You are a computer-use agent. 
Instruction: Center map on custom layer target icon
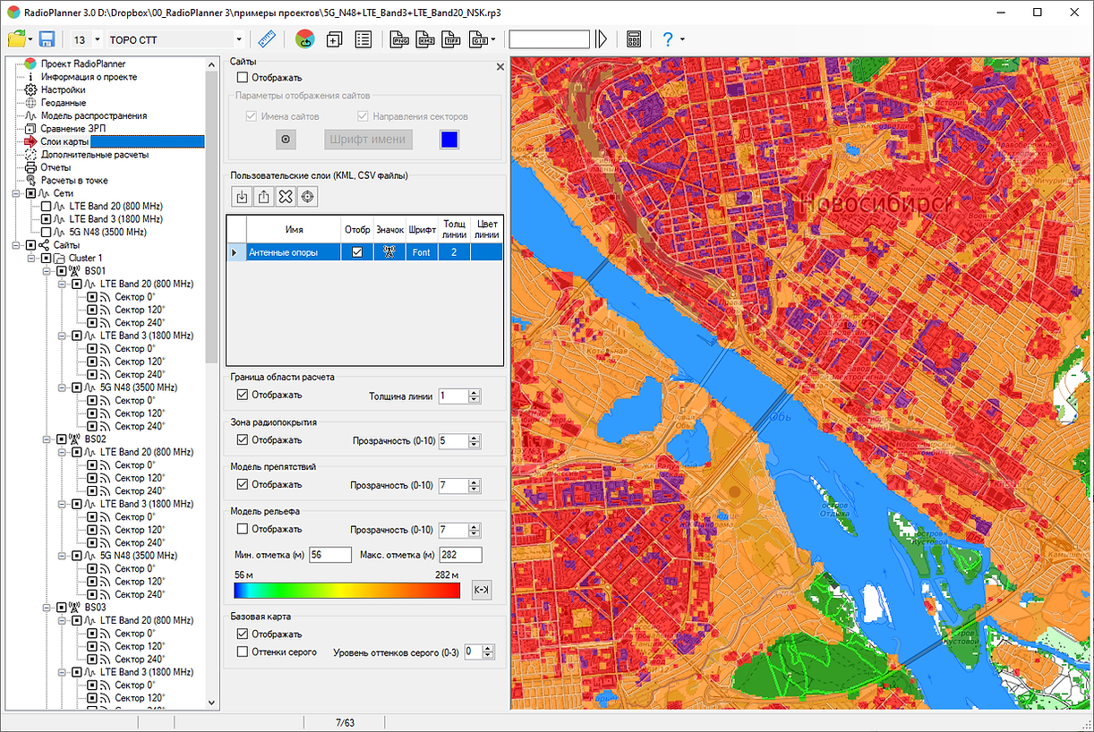coord(308,197)
